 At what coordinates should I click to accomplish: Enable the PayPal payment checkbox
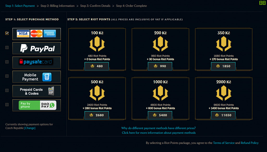click(7, 47)
